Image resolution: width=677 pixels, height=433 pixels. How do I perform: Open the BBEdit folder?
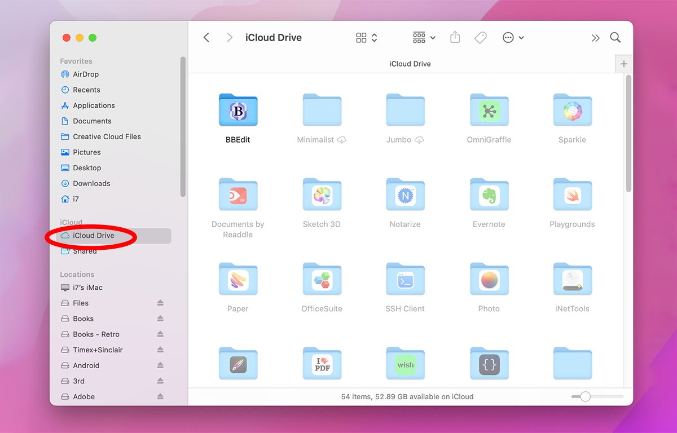click(238, 110)
